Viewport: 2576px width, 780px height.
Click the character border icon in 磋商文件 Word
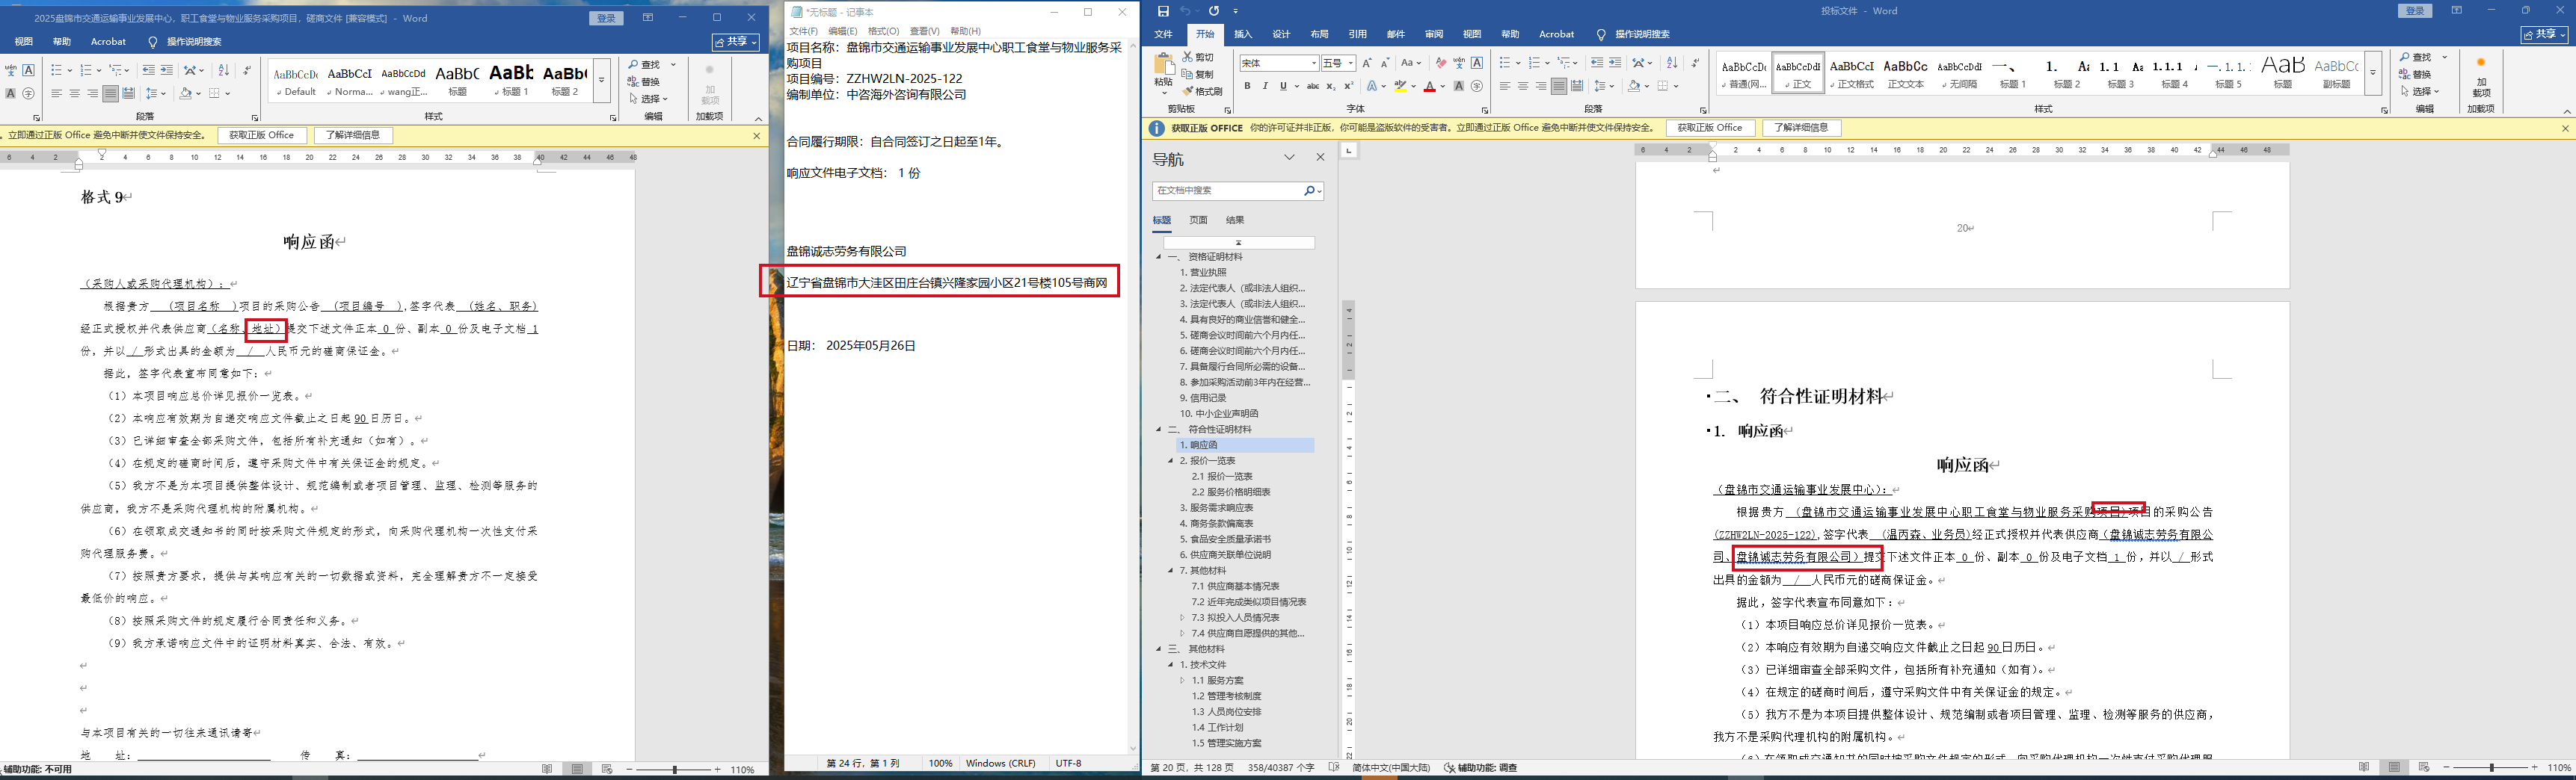click(x=29, y=70)
